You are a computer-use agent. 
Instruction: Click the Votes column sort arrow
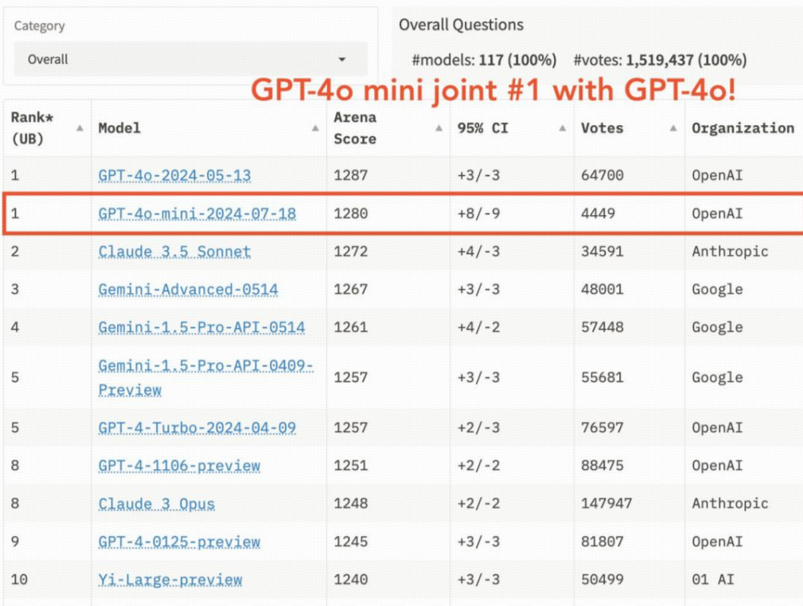click(672, 128)
